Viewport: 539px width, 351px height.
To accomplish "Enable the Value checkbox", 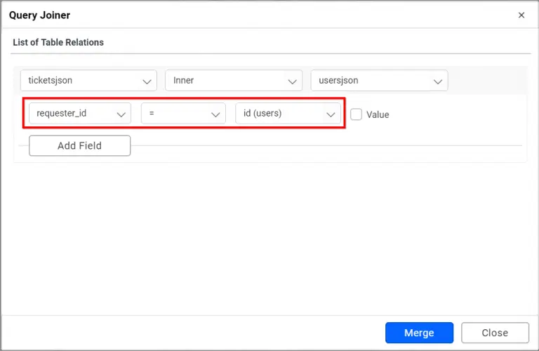I will (x=356, y=114).
